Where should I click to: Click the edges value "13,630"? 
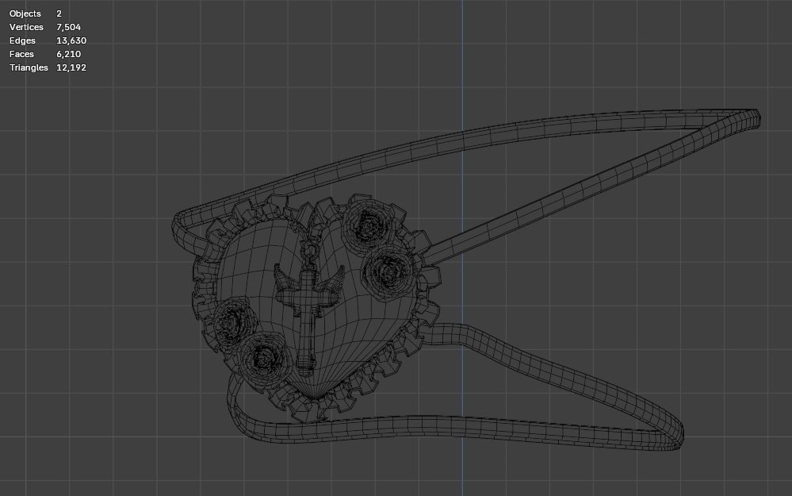coord(71,41)
